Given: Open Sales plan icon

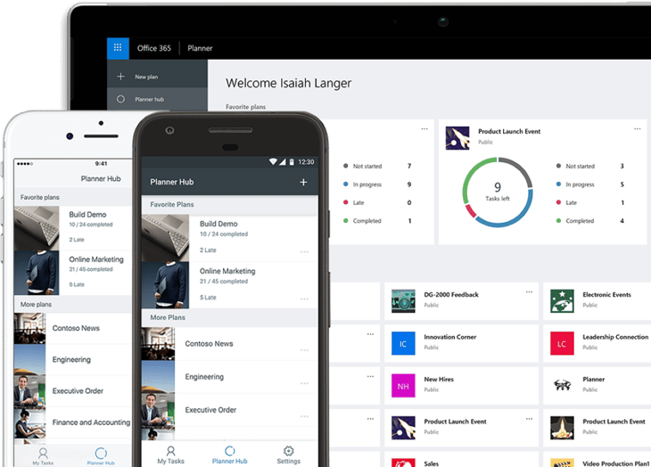Looking at the screenshot, I should [x=403, y=463].
